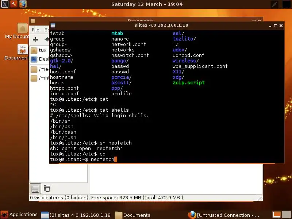Click the pen icon in top-right panel
292x219 pixels.
coord(274,4)
